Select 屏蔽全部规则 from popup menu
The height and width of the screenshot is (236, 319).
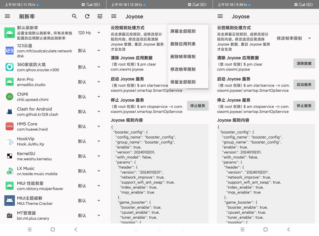tap(188, 31)
